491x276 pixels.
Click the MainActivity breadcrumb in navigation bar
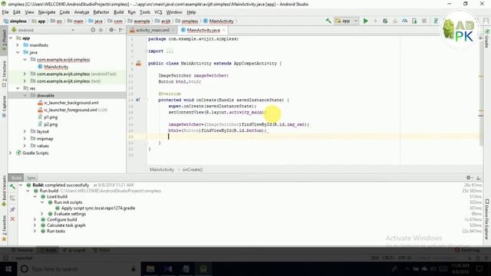219,21
